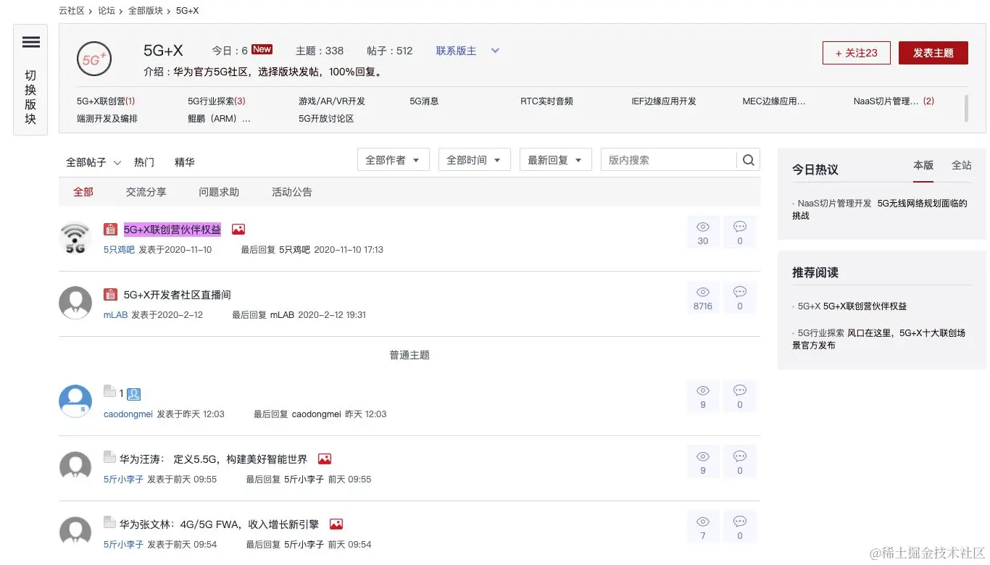Open sub-board 5G开放讨论区
This screenshot has height=565, width=990.
(326, 118)
